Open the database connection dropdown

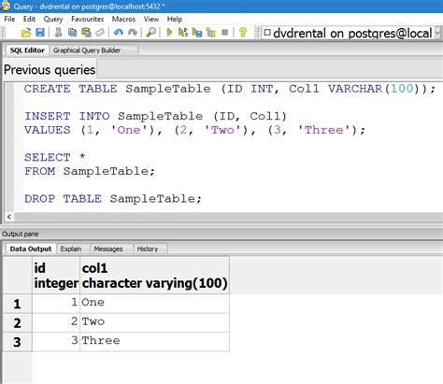coord(437,33)
